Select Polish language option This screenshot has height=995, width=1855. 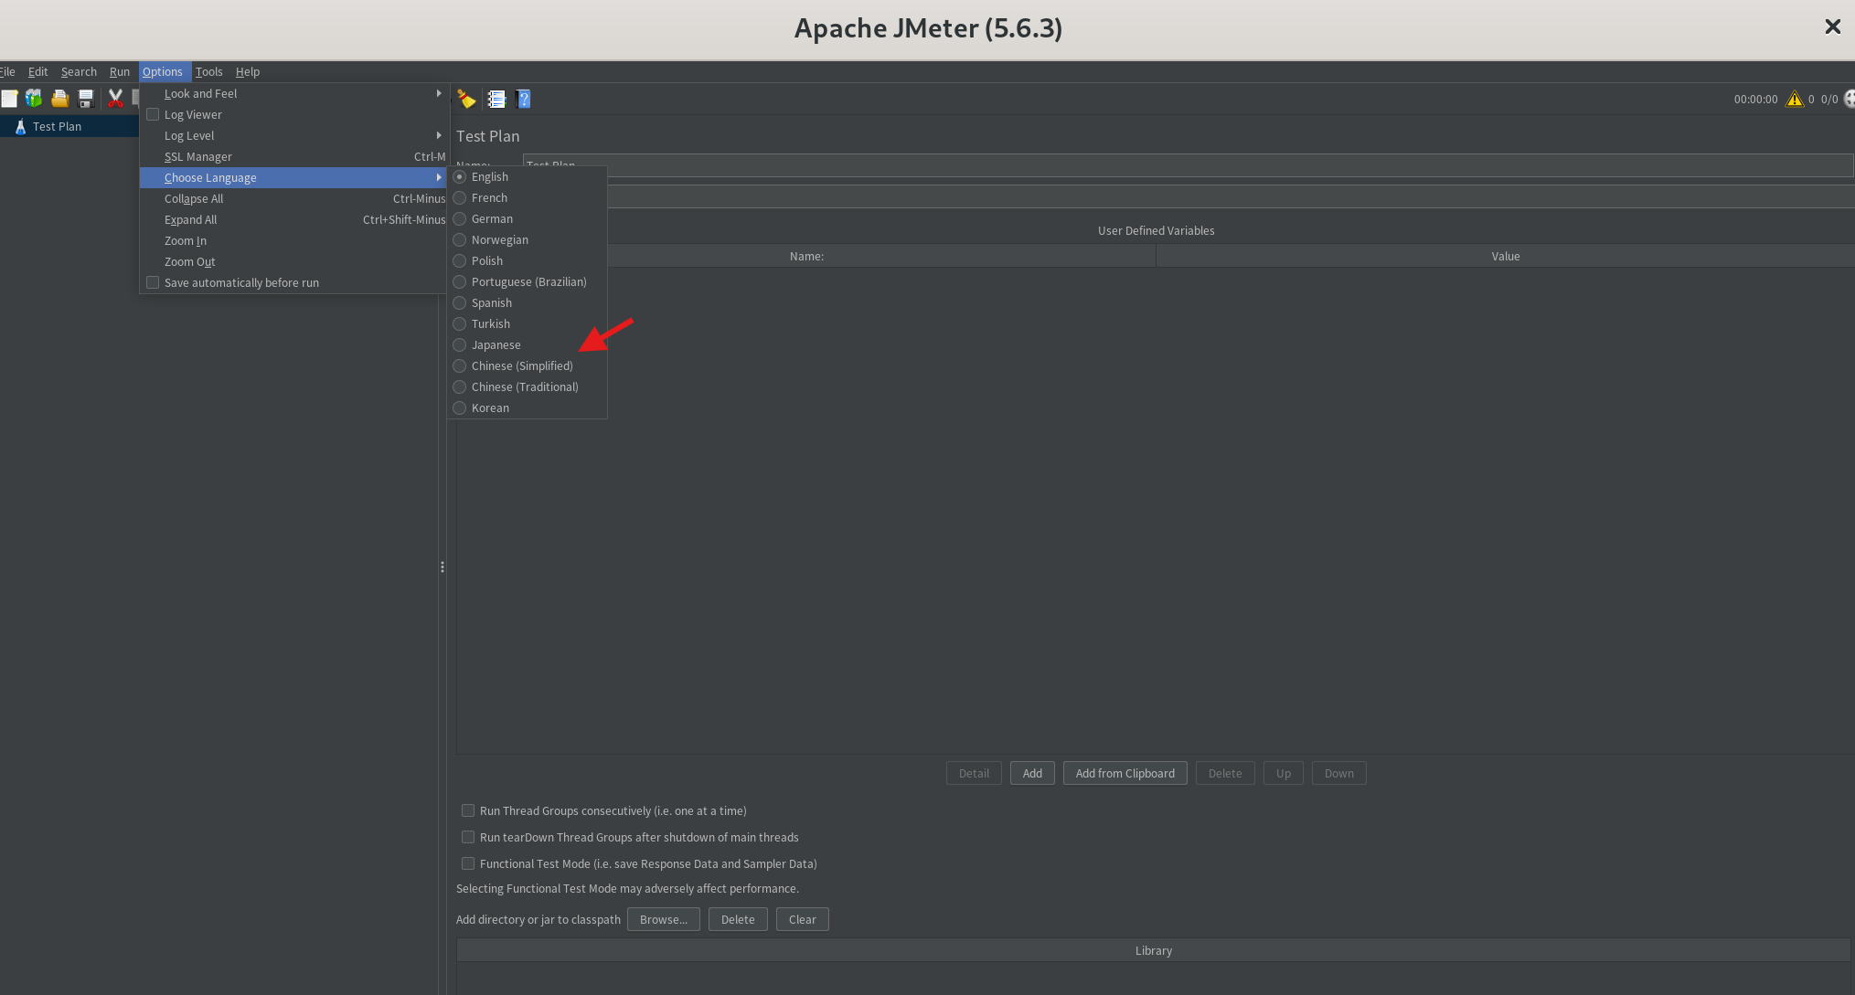527,261
